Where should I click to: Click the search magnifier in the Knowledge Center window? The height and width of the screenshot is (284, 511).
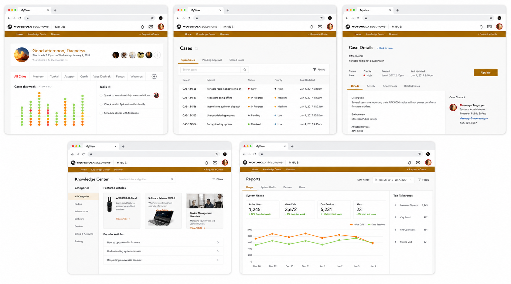172,179
